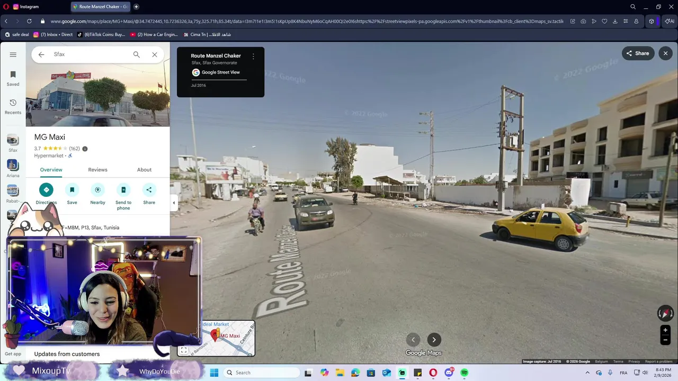The height and width of the screenshot is (381, 678).
Task: Open Street View card three-dot menu
Action: pyautogui.click(x=253, y=56)
